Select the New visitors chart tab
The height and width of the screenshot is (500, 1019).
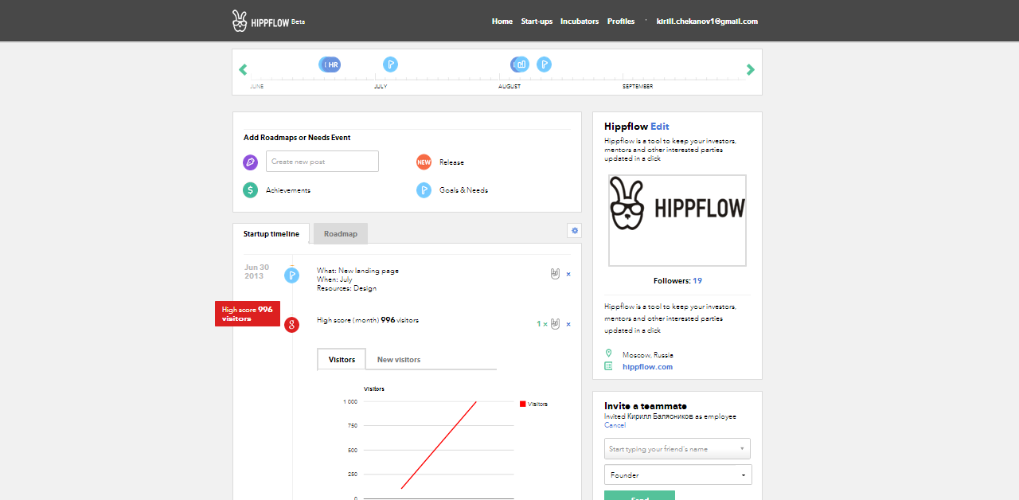click(399, 360)
